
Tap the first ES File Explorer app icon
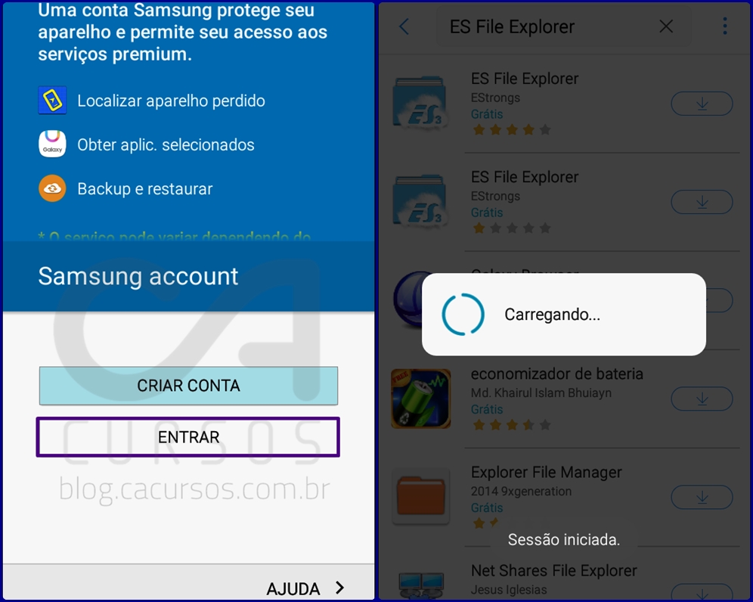tap(420, 103)
